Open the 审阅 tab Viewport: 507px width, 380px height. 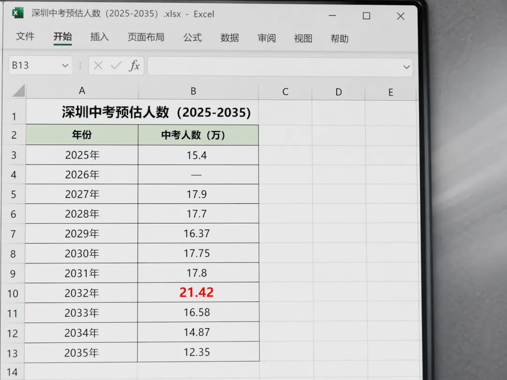[x=267, y=38]
